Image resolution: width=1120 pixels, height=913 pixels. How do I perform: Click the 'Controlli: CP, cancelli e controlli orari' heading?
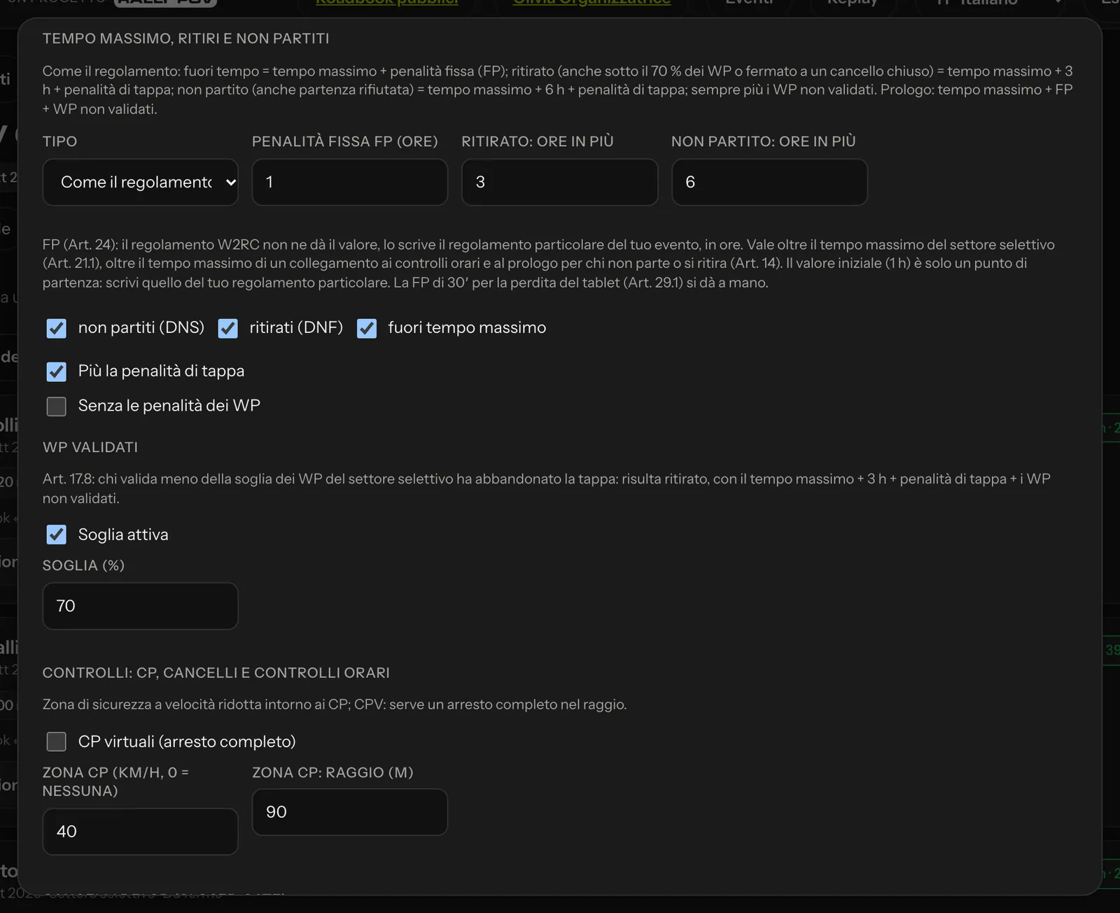(216, 672)
